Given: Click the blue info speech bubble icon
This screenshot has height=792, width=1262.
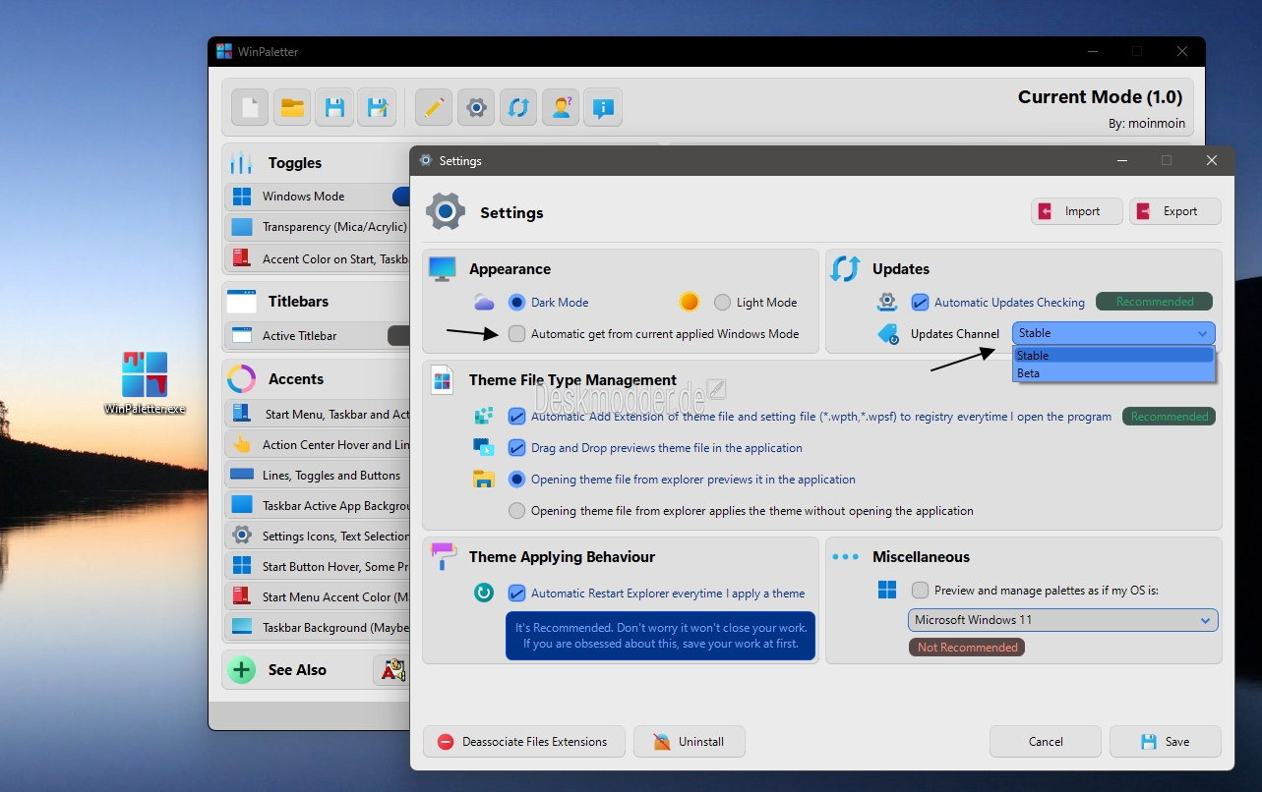Looking at the screenshot, I should (x=604, y=107).
